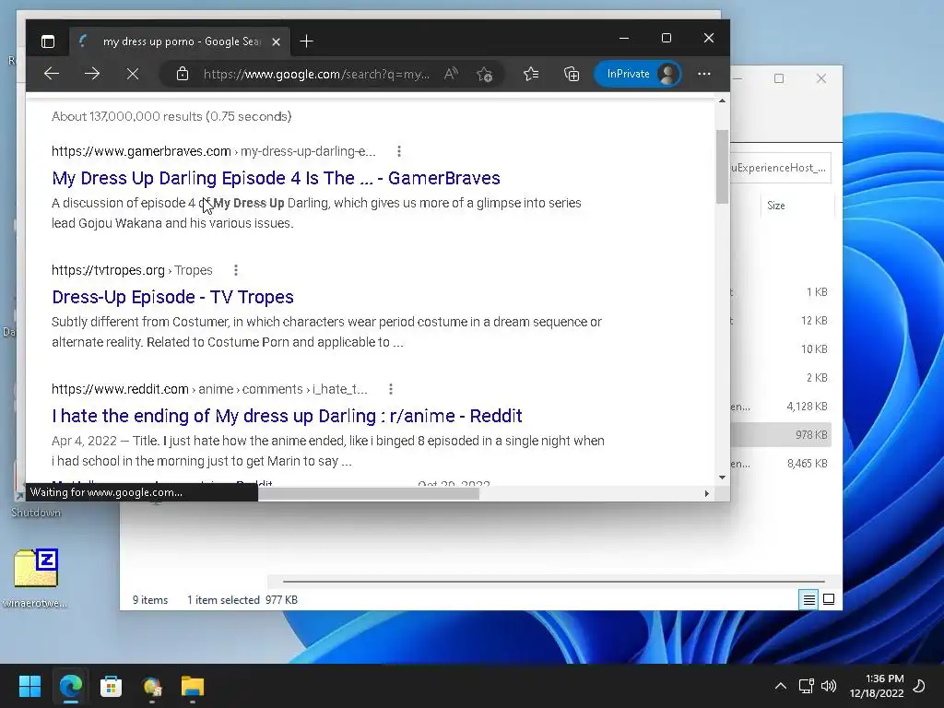Screen dimensions: 944x708
Task: Open the tab actions menu icon
Action: click(x=48, y=41)
